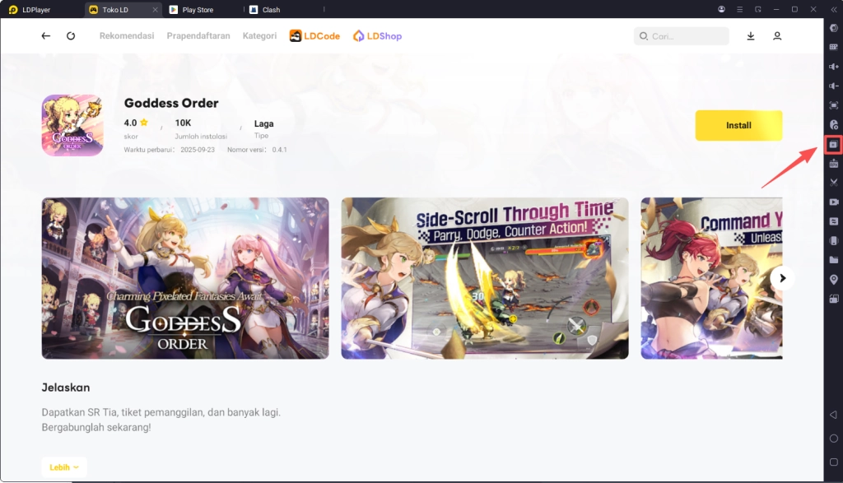Click the 4.0 score rating

pos(136,123)
